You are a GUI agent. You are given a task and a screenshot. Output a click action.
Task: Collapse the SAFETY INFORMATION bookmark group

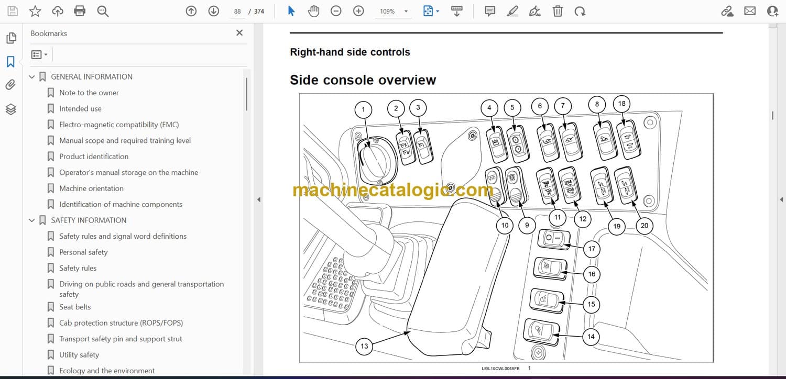(32, 220)
